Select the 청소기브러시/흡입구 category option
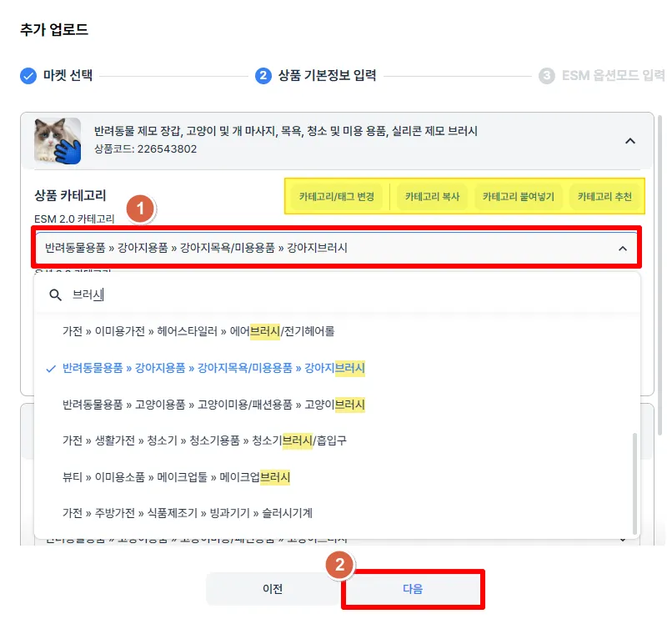Viewport: 672px width, 624px height. (337, 440)
